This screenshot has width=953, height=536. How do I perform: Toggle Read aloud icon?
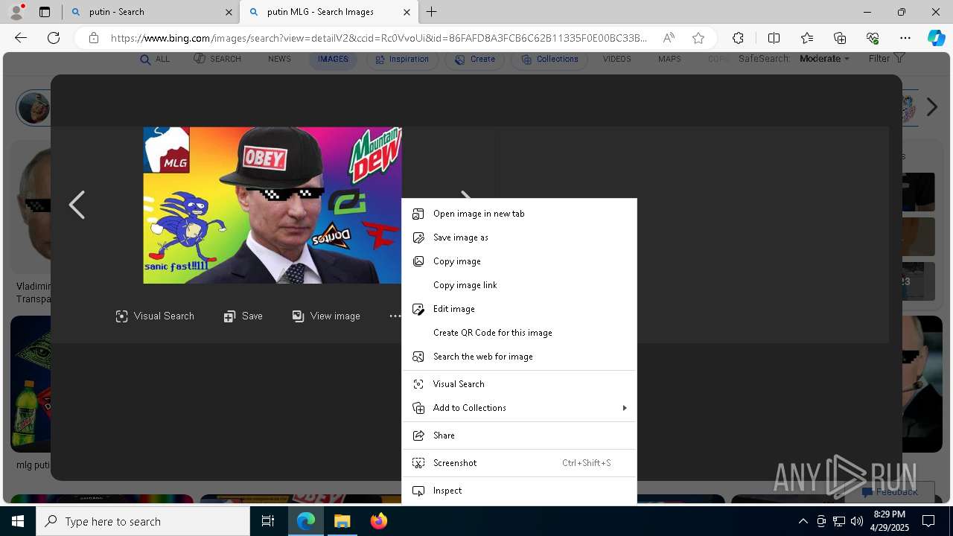(x=669, y=38)
